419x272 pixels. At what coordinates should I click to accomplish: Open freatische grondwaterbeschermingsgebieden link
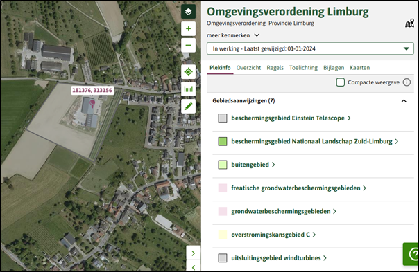(x=296, y=188)
